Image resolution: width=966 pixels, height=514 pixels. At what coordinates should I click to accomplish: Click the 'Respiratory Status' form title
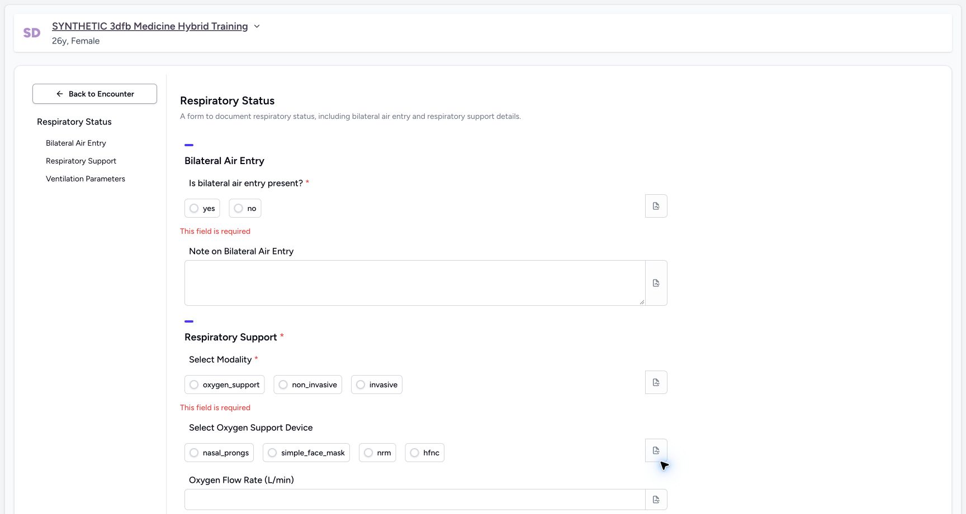pyautogui.click(x=227, y=100)
